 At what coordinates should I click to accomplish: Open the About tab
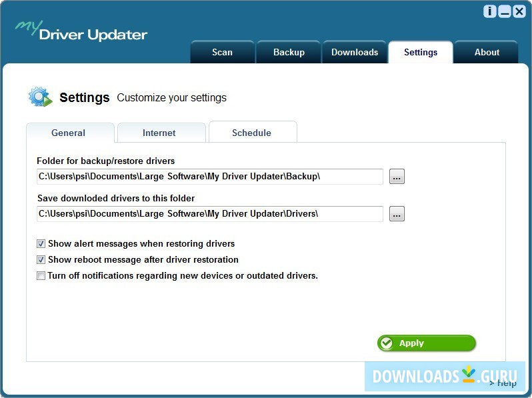487,52
